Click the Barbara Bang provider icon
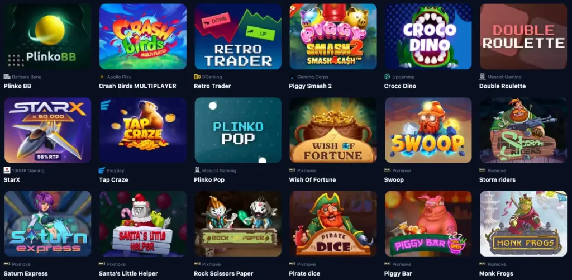The height and width of the screenshot is (280, 572). point(7,77)
